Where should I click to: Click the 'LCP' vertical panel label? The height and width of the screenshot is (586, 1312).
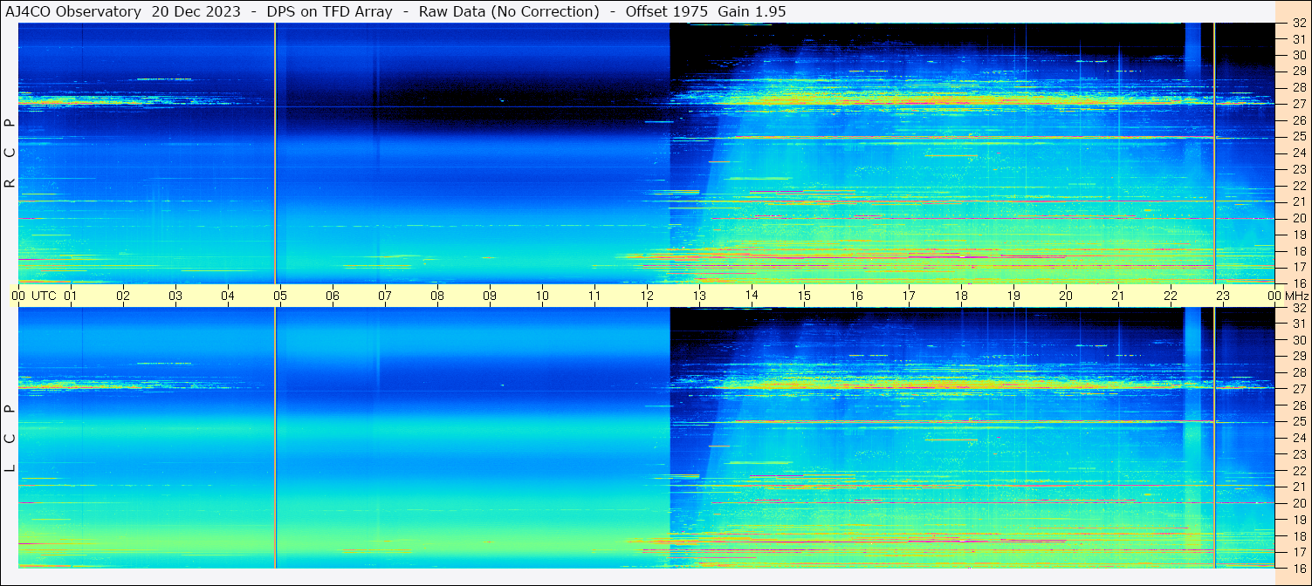(x=10, y=439)
